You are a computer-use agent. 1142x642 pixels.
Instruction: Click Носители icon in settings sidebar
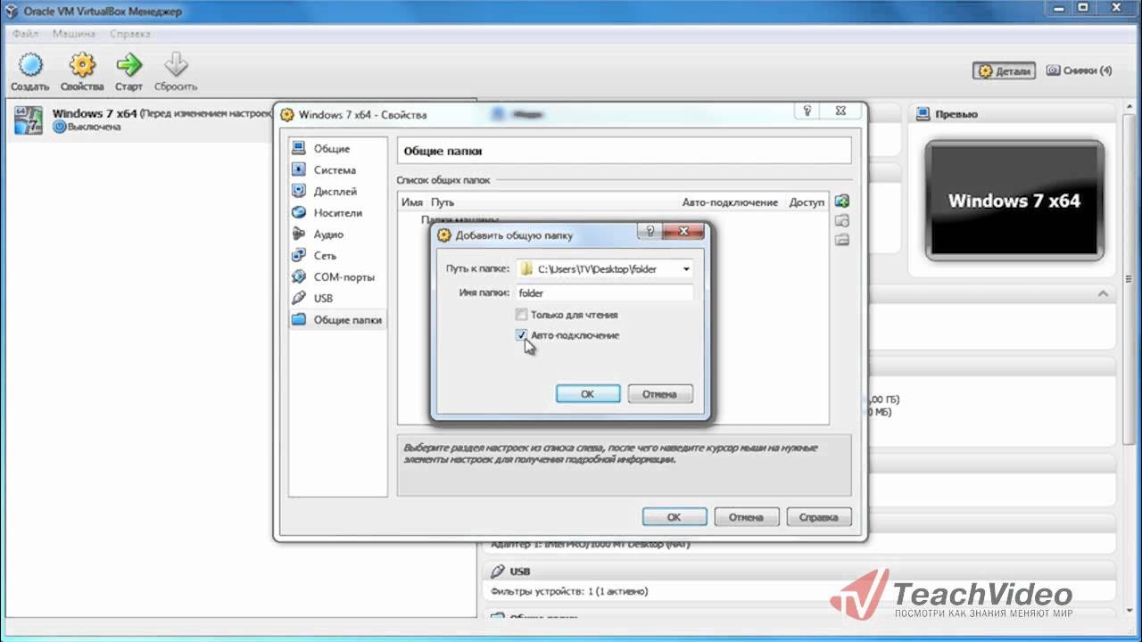tap(299, 212)
